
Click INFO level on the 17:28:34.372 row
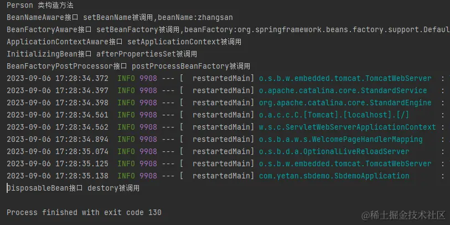(x=126, y=79)
